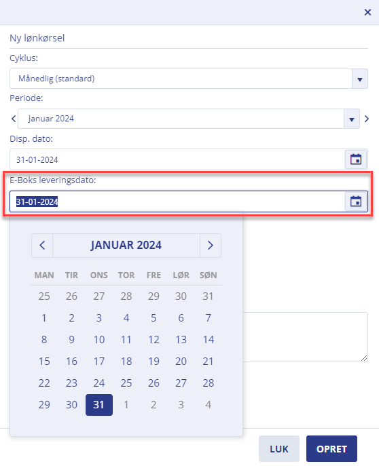Open Månedlig (standard) combo box
This screenshot has height=466, width=379.
[x=189, y=79]
